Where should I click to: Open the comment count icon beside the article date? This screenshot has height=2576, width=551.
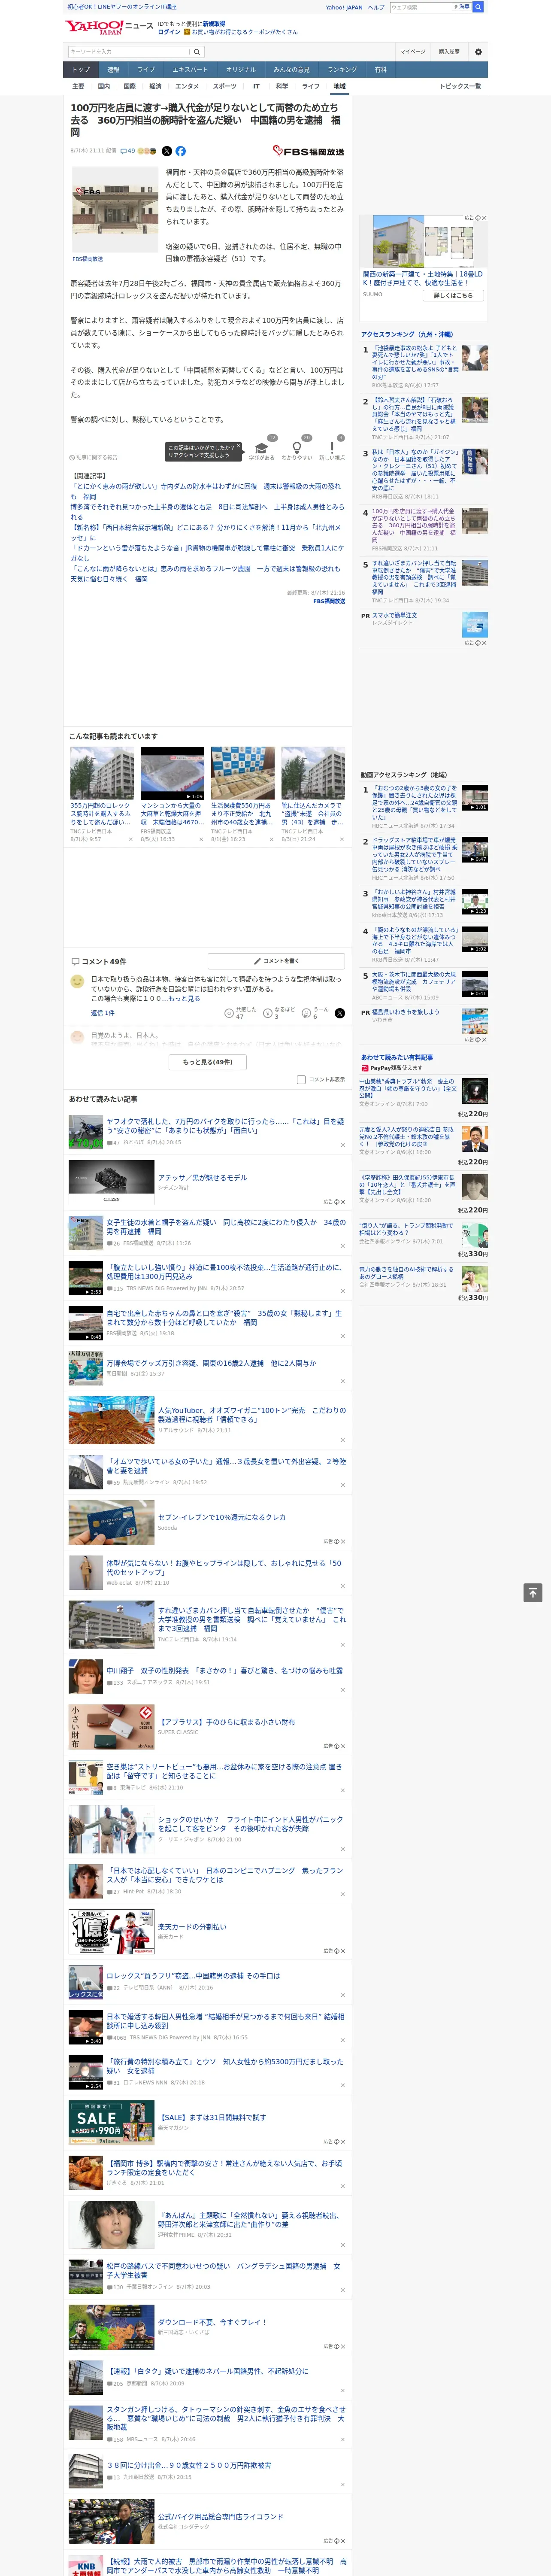[x=128, y=151]
